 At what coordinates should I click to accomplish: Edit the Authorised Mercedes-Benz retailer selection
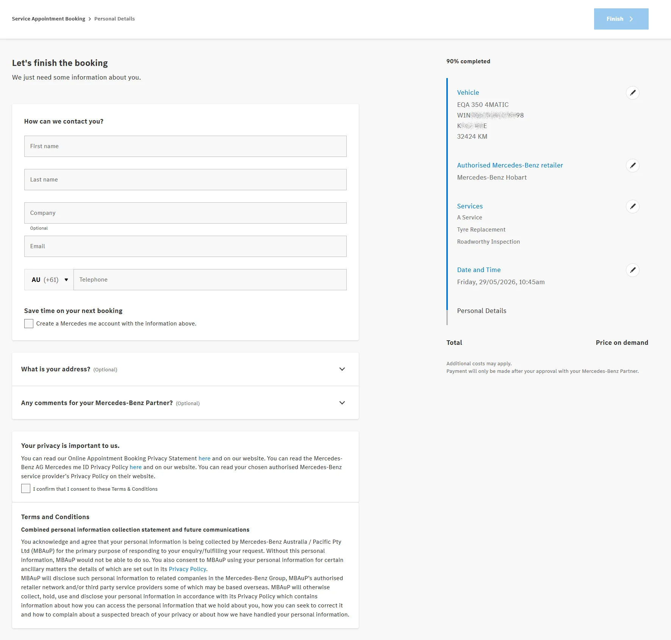tap(632, 166)
